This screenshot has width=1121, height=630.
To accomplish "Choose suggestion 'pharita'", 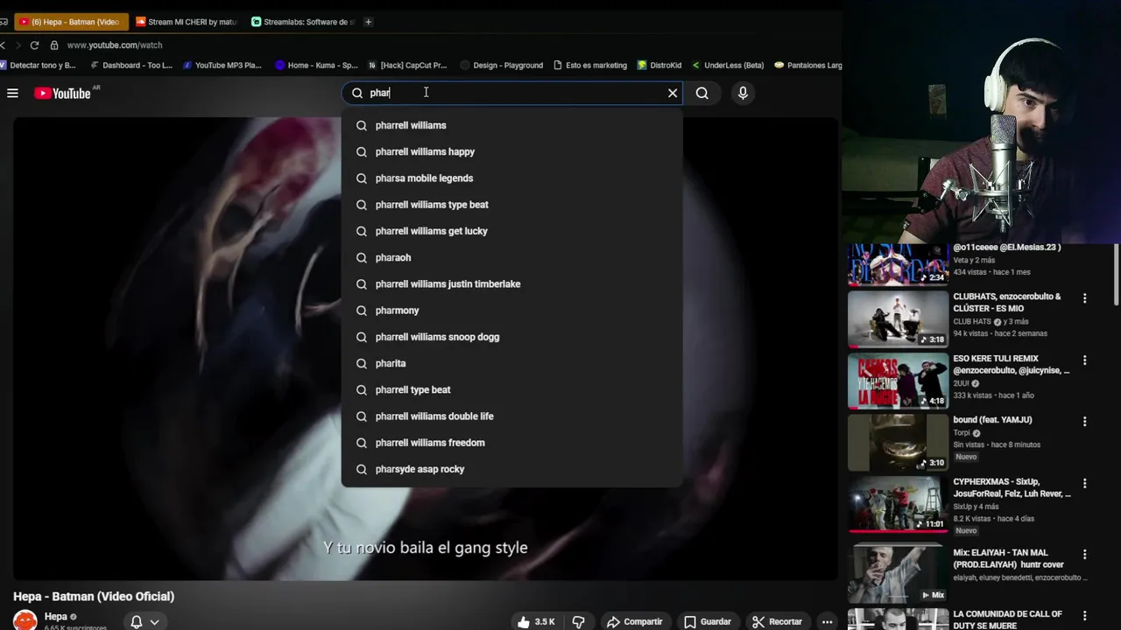I will 512,363.
